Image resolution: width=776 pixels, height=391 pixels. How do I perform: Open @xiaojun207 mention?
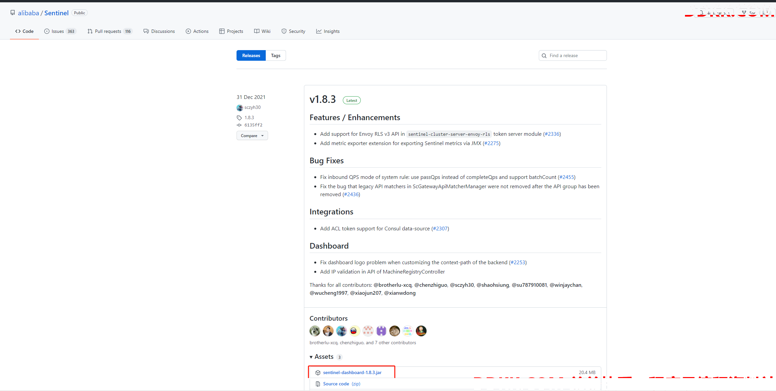coord(366,293)
